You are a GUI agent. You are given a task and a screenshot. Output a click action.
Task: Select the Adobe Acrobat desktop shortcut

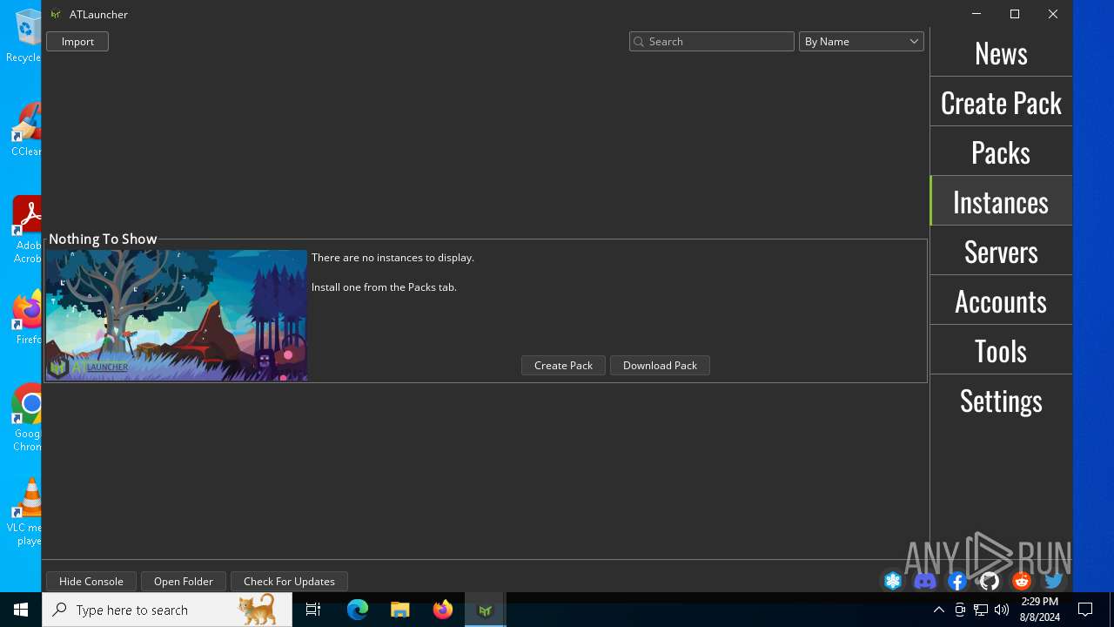(26, 231)
